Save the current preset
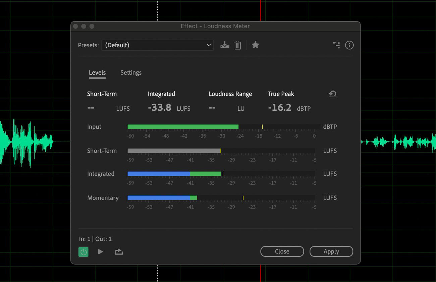 (225, 45)
